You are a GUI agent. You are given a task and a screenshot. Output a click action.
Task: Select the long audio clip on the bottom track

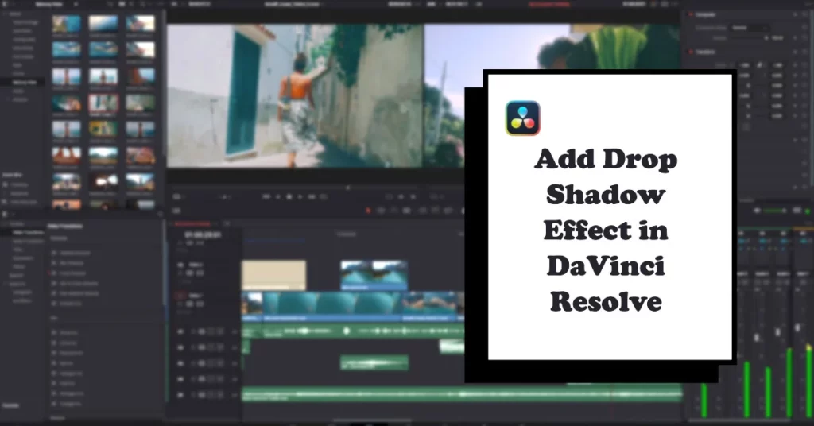click(462, 395)
